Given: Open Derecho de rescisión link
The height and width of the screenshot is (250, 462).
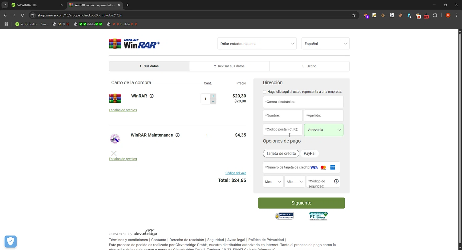Looking at the screenshot, I should pos(187,240).
